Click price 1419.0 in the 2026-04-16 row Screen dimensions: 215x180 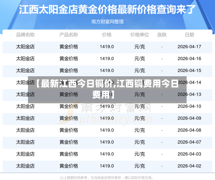(x=107, y=59)
